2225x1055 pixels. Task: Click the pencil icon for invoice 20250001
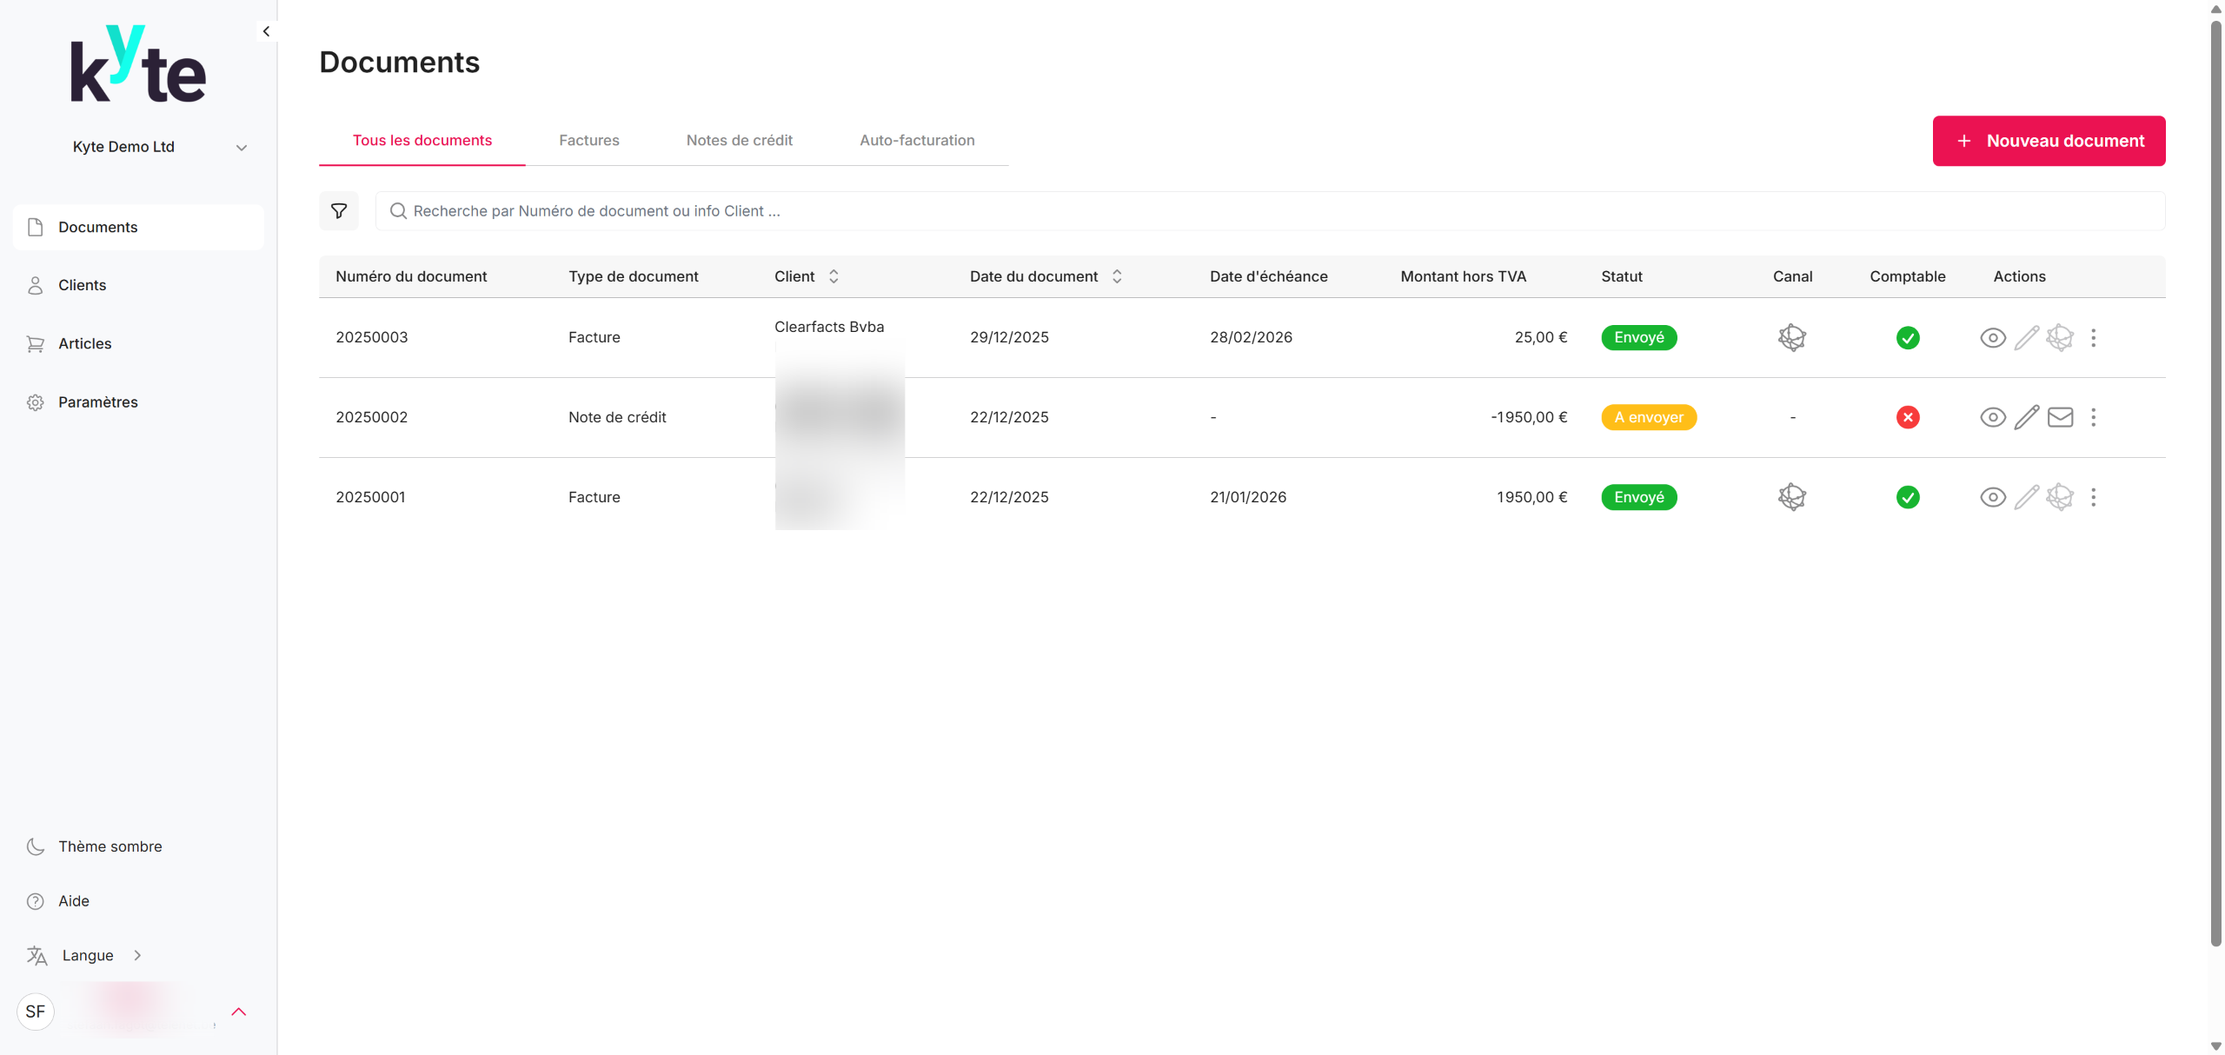(2026, 497)
